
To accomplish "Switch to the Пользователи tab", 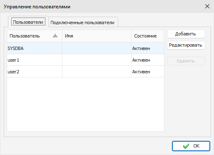I will coord(28,22).
